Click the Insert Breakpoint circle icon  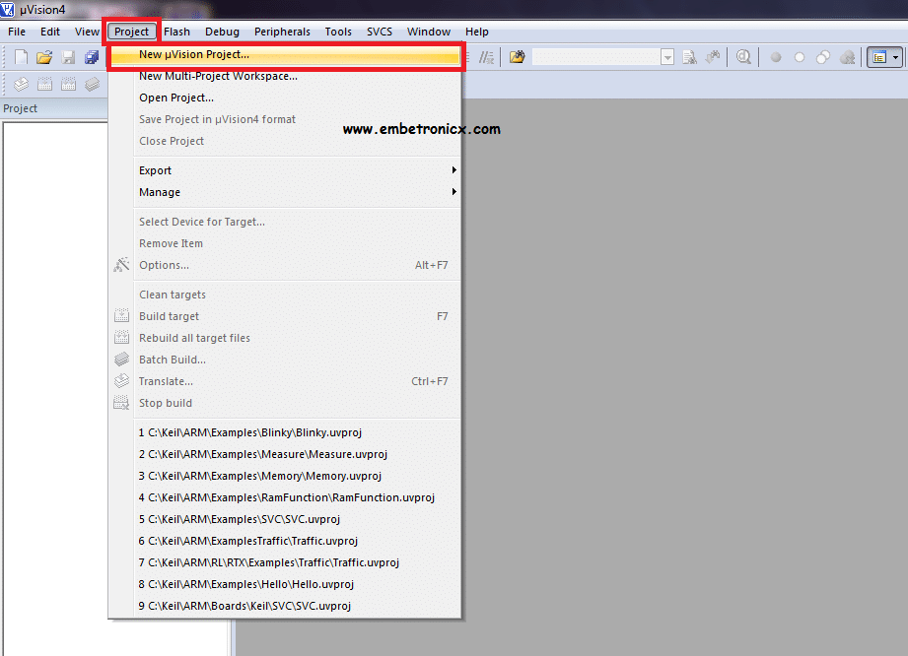(x=776, y=57)
